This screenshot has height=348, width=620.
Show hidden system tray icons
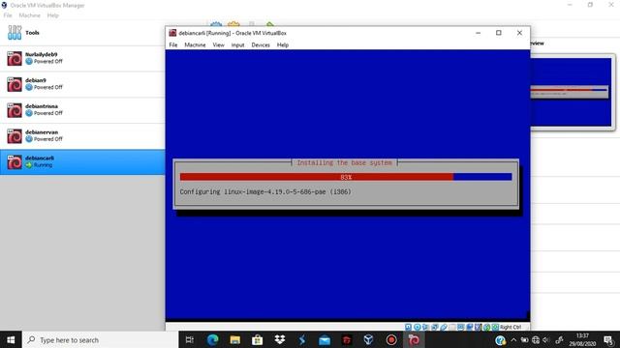[513, 339]
